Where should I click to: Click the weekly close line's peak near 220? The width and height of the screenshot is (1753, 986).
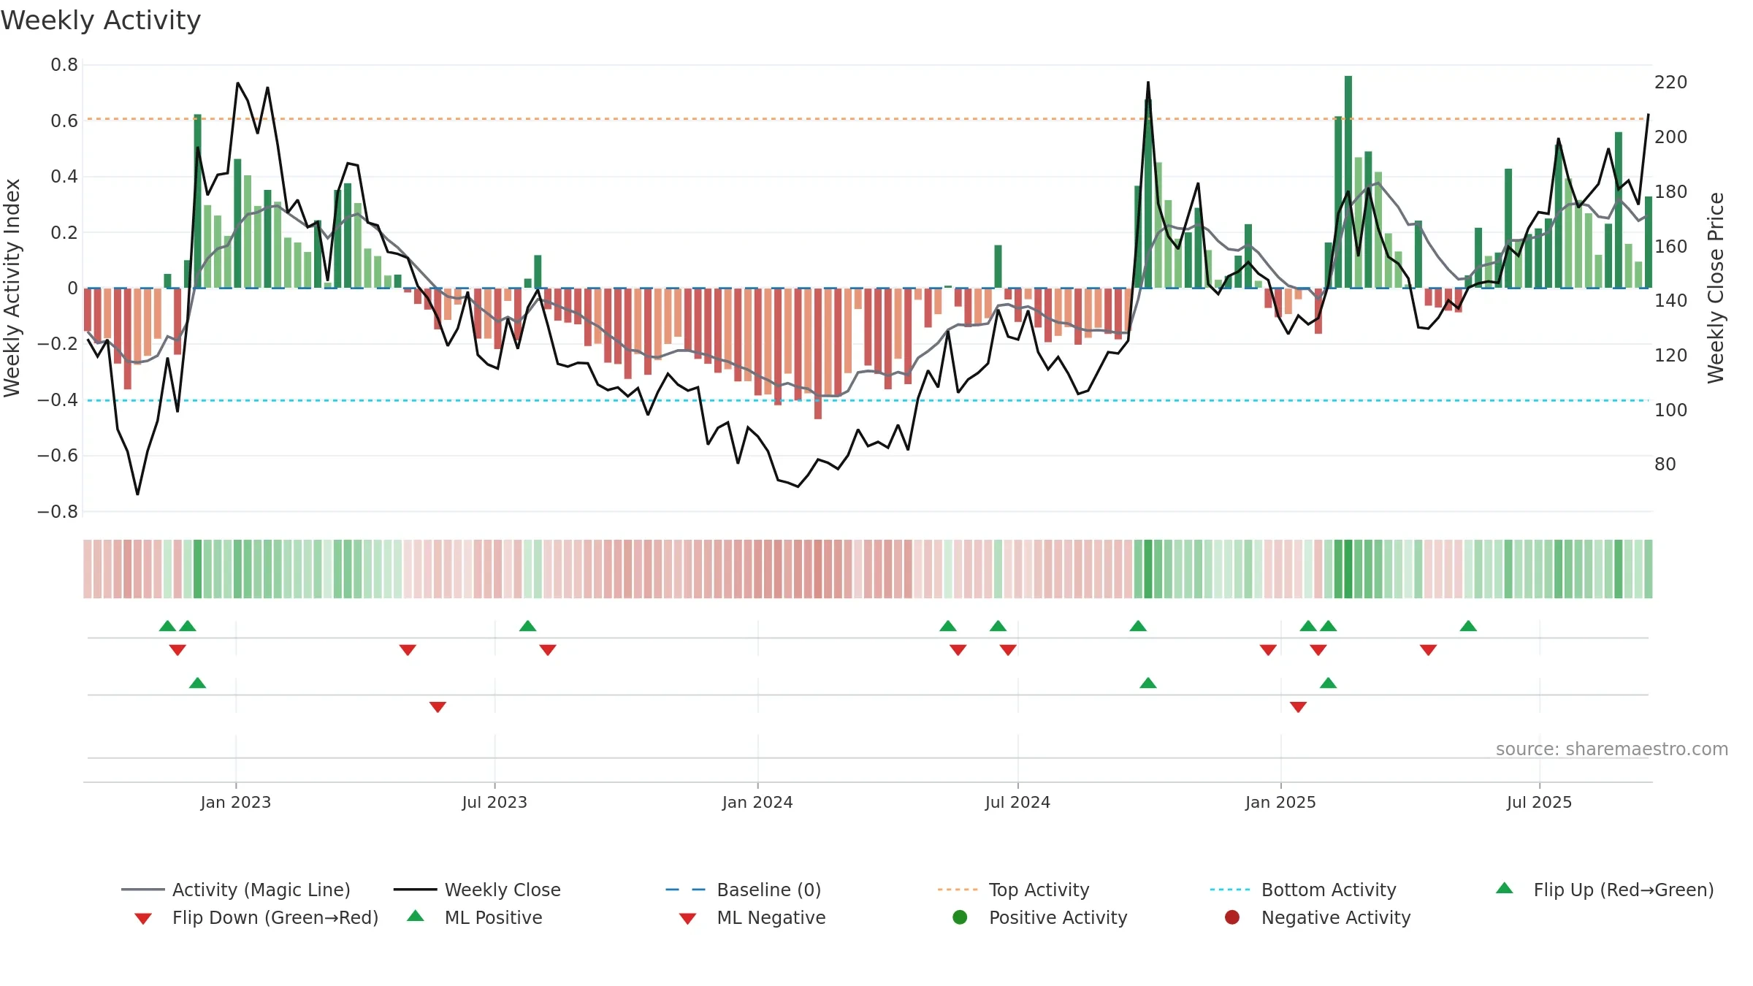click(1148, 83)
